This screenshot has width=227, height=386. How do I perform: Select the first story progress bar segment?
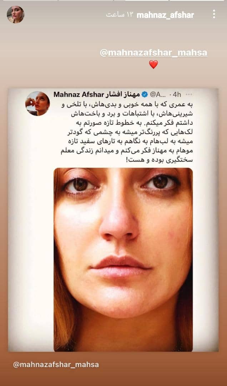coord(30,0)
